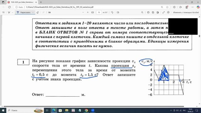Image resolution: width=201 pixels, height=113 pixels.
Task: Focus the address bar file path
Action: (60, 7)
